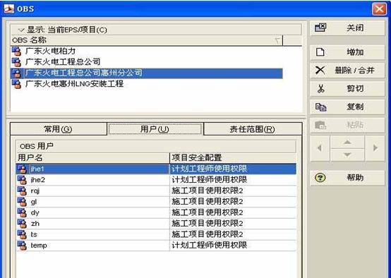
Task: Click temp's 计划工程师使用权限 security profile cell
Action: [233, 246]
